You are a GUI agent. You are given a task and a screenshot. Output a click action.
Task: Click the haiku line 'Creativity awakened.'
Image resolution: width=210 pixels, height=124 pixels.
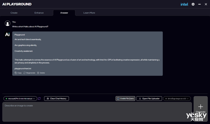[x=24, y=51]
